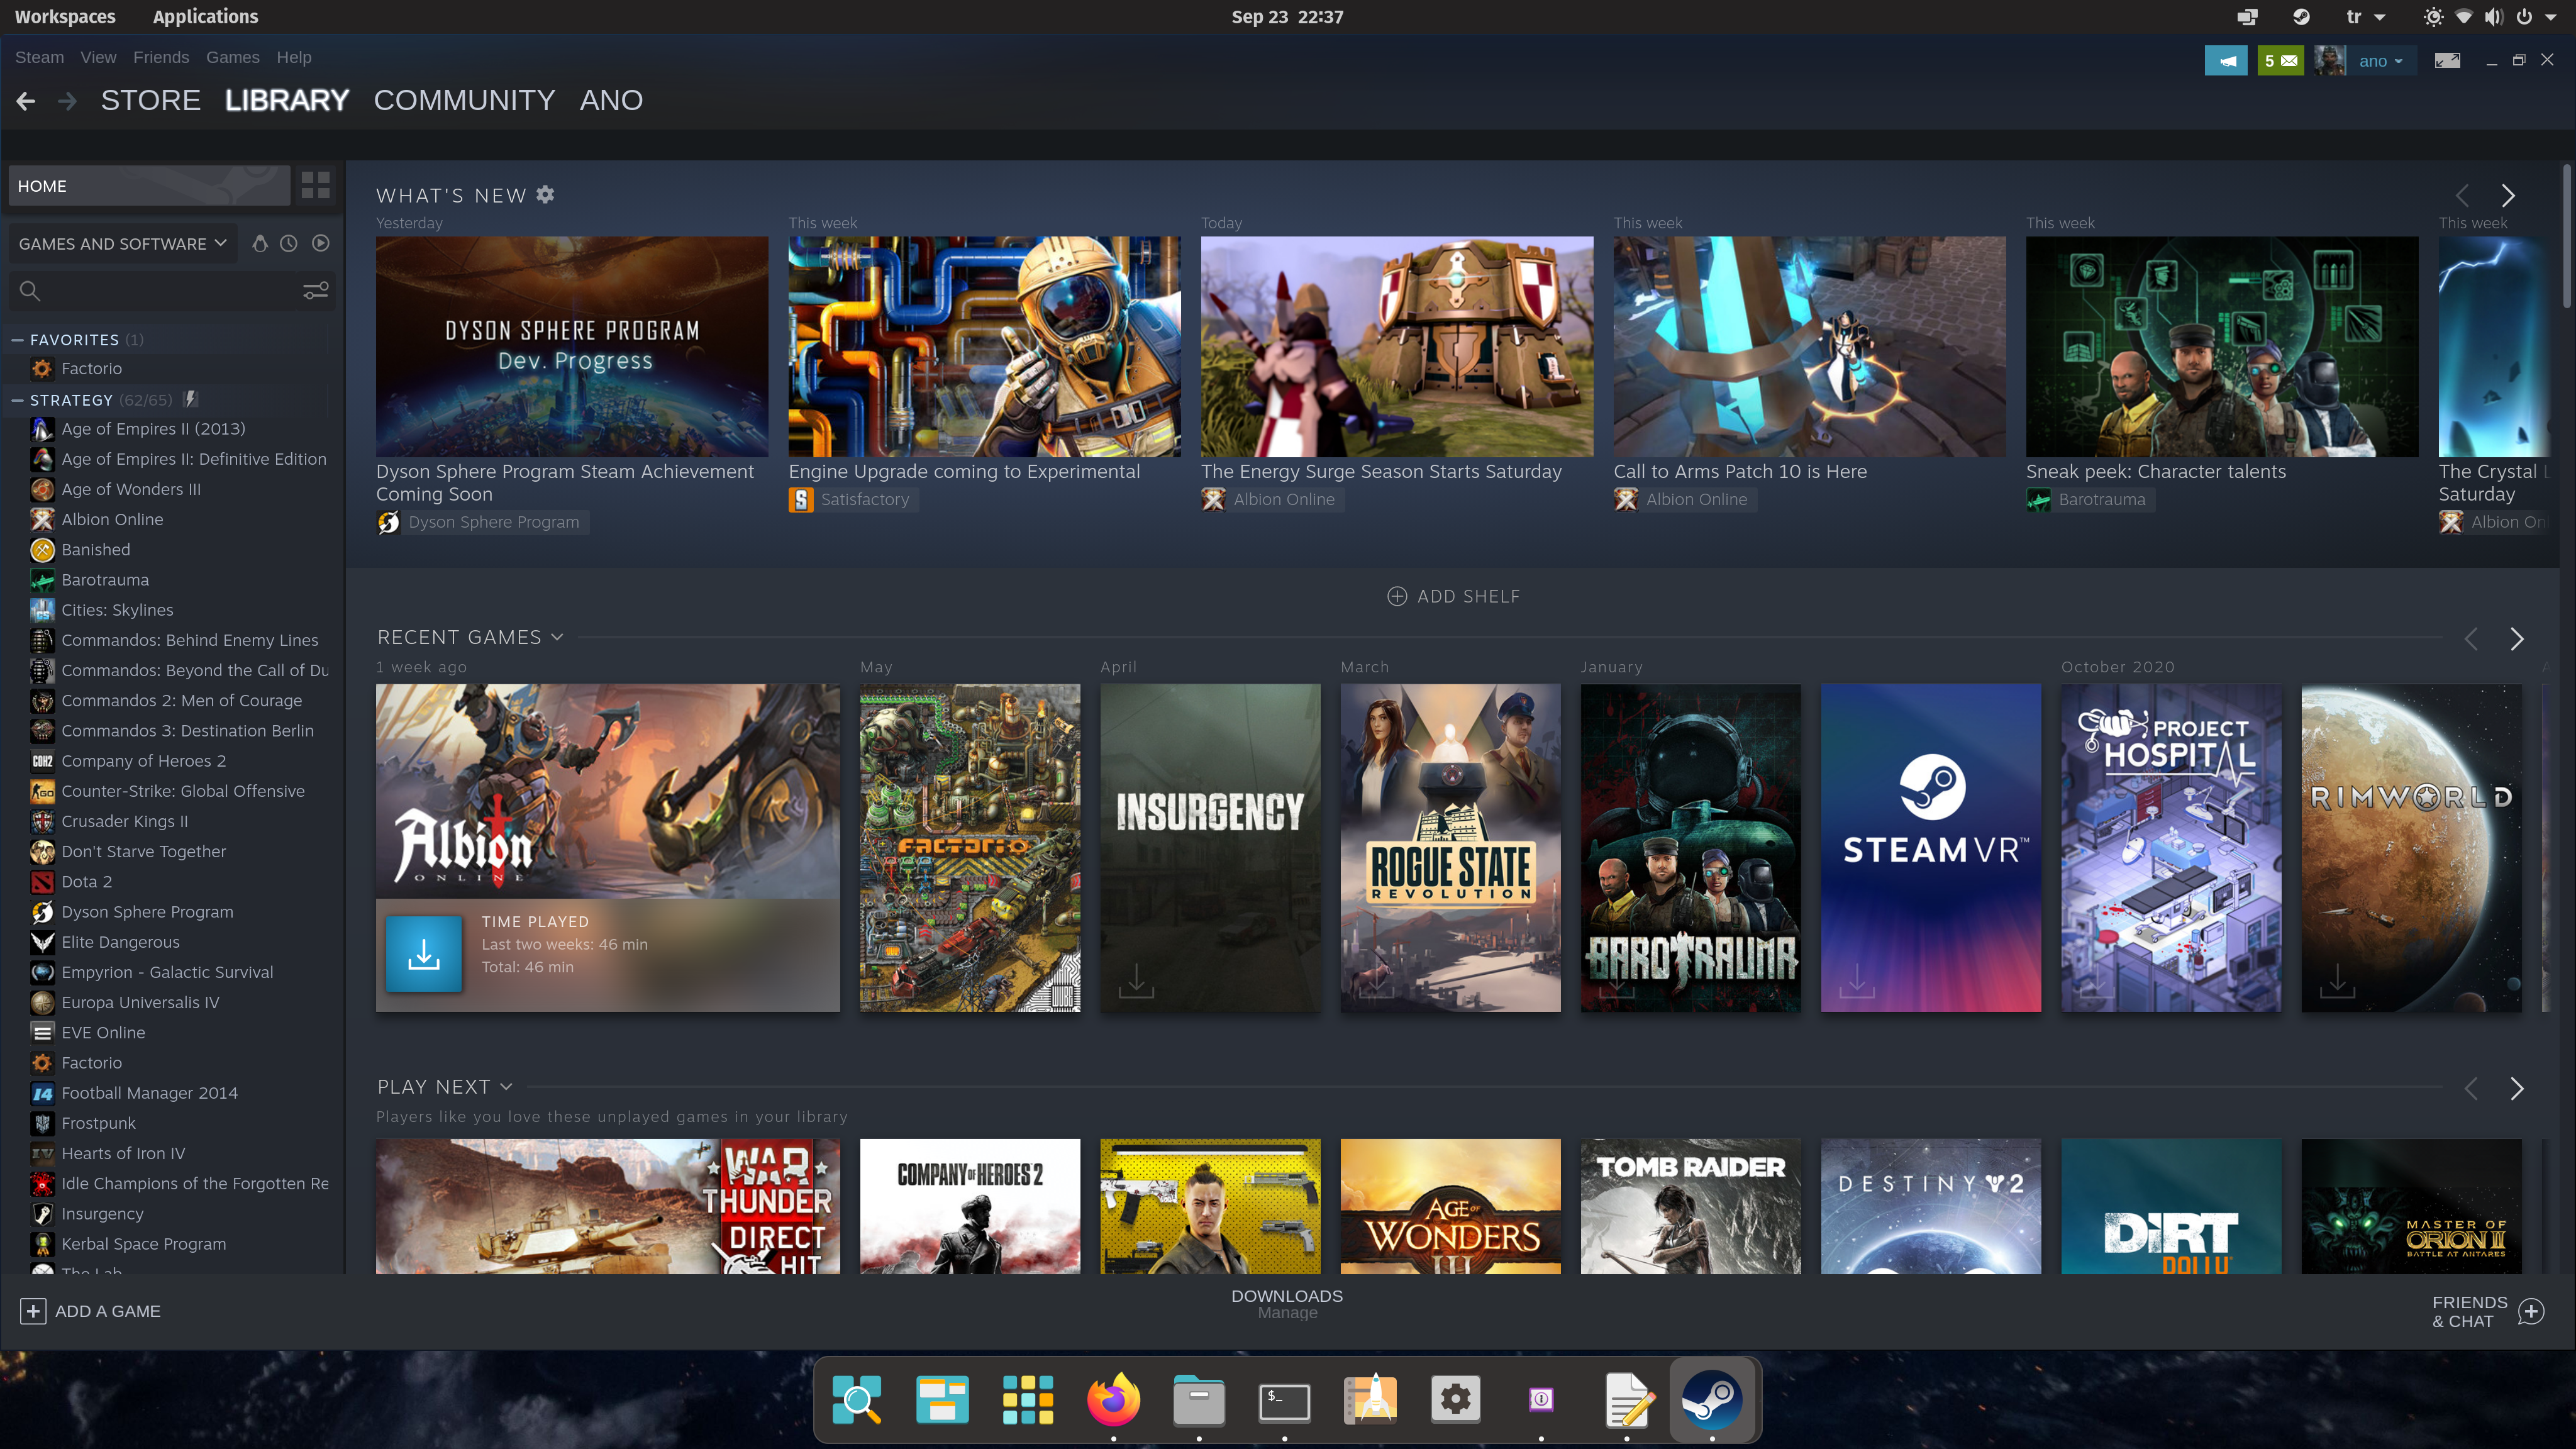
Task: Open the ano account dropdown
Action: coord(2381,61)
